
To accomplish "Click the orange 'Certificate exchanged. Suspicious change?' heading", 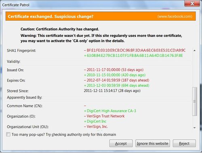I will (x=50, y=17).
